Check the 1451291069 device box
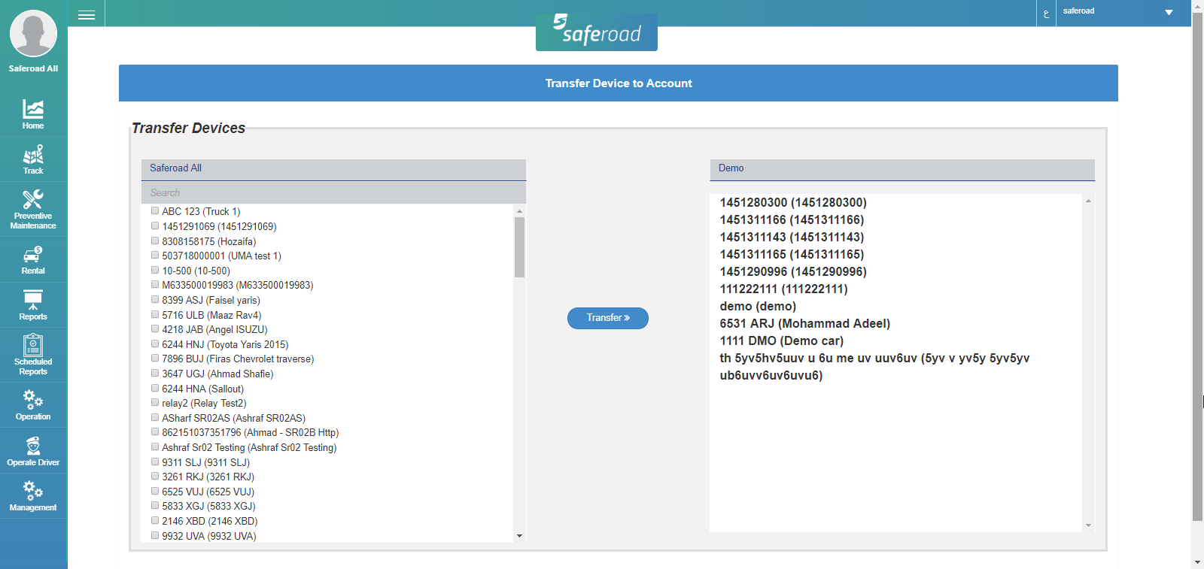The image size is (1204, 569). tap(155, 225)
